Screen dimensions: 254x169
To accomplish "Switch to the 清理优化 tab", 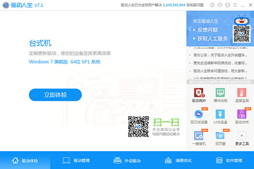I will (x=178, y=161).
